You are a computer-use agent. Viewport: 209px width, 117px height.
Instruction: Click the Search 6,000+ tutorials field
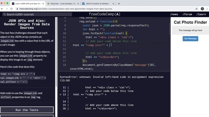(37, 14)
